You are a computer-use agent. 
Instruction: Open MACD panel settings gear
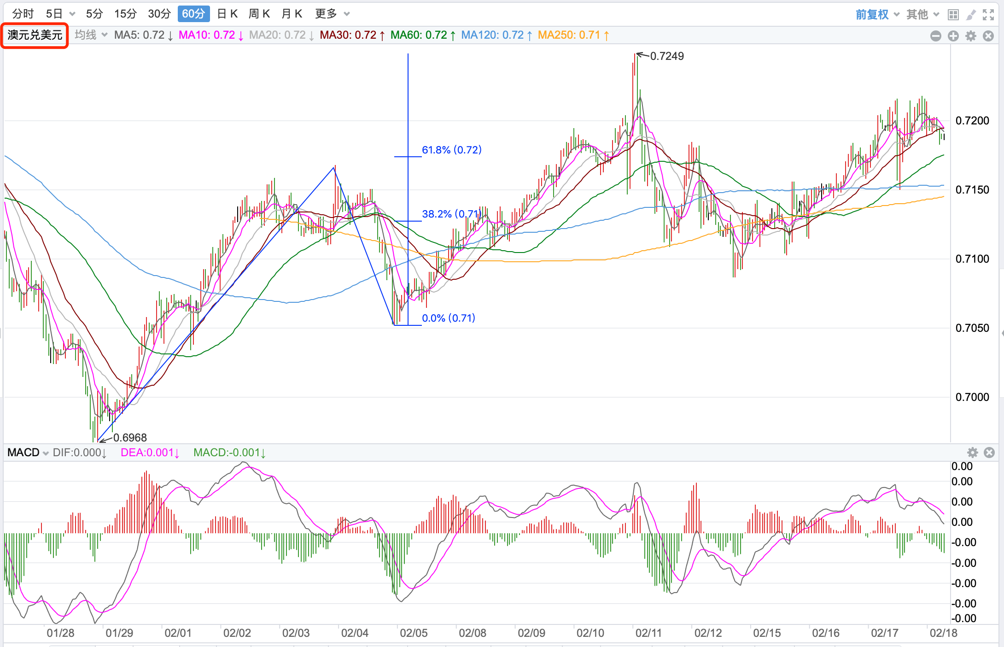(972, 453)
